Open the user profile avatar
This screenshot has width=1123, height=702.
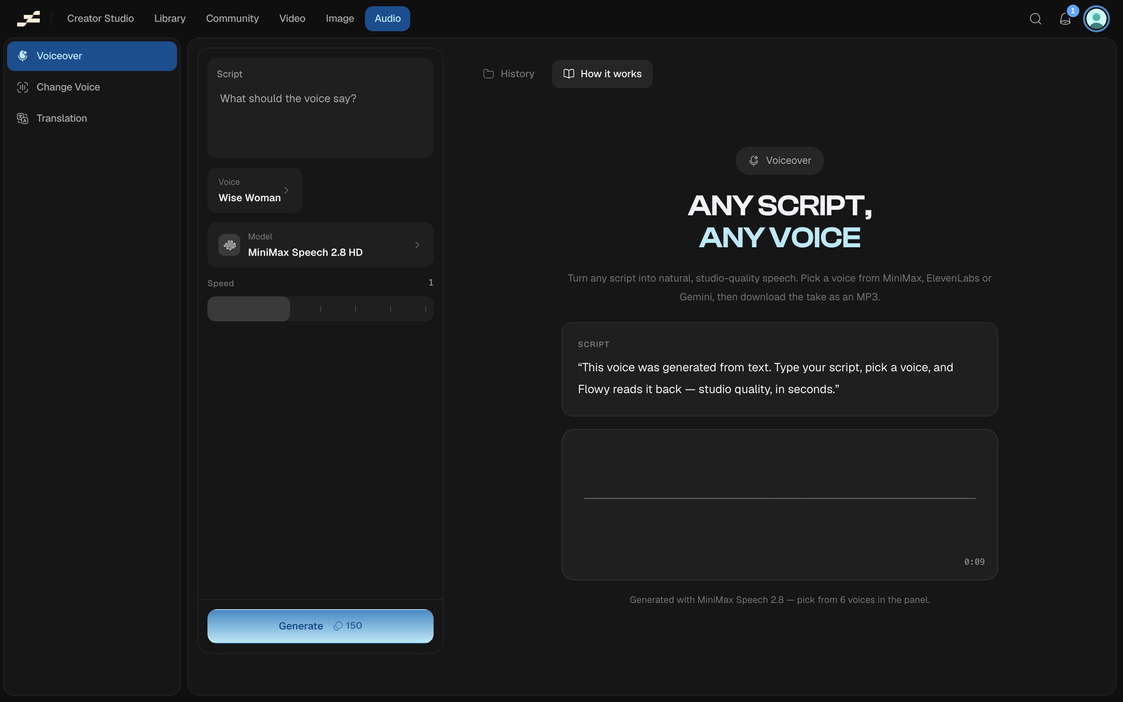pyautogui.click(x=1096, y=19)
